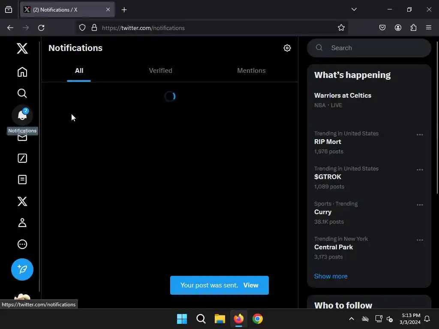The height and width of the screenshot is (329, 439).
Task: Click the Search input field
Action: coord(369,48)
